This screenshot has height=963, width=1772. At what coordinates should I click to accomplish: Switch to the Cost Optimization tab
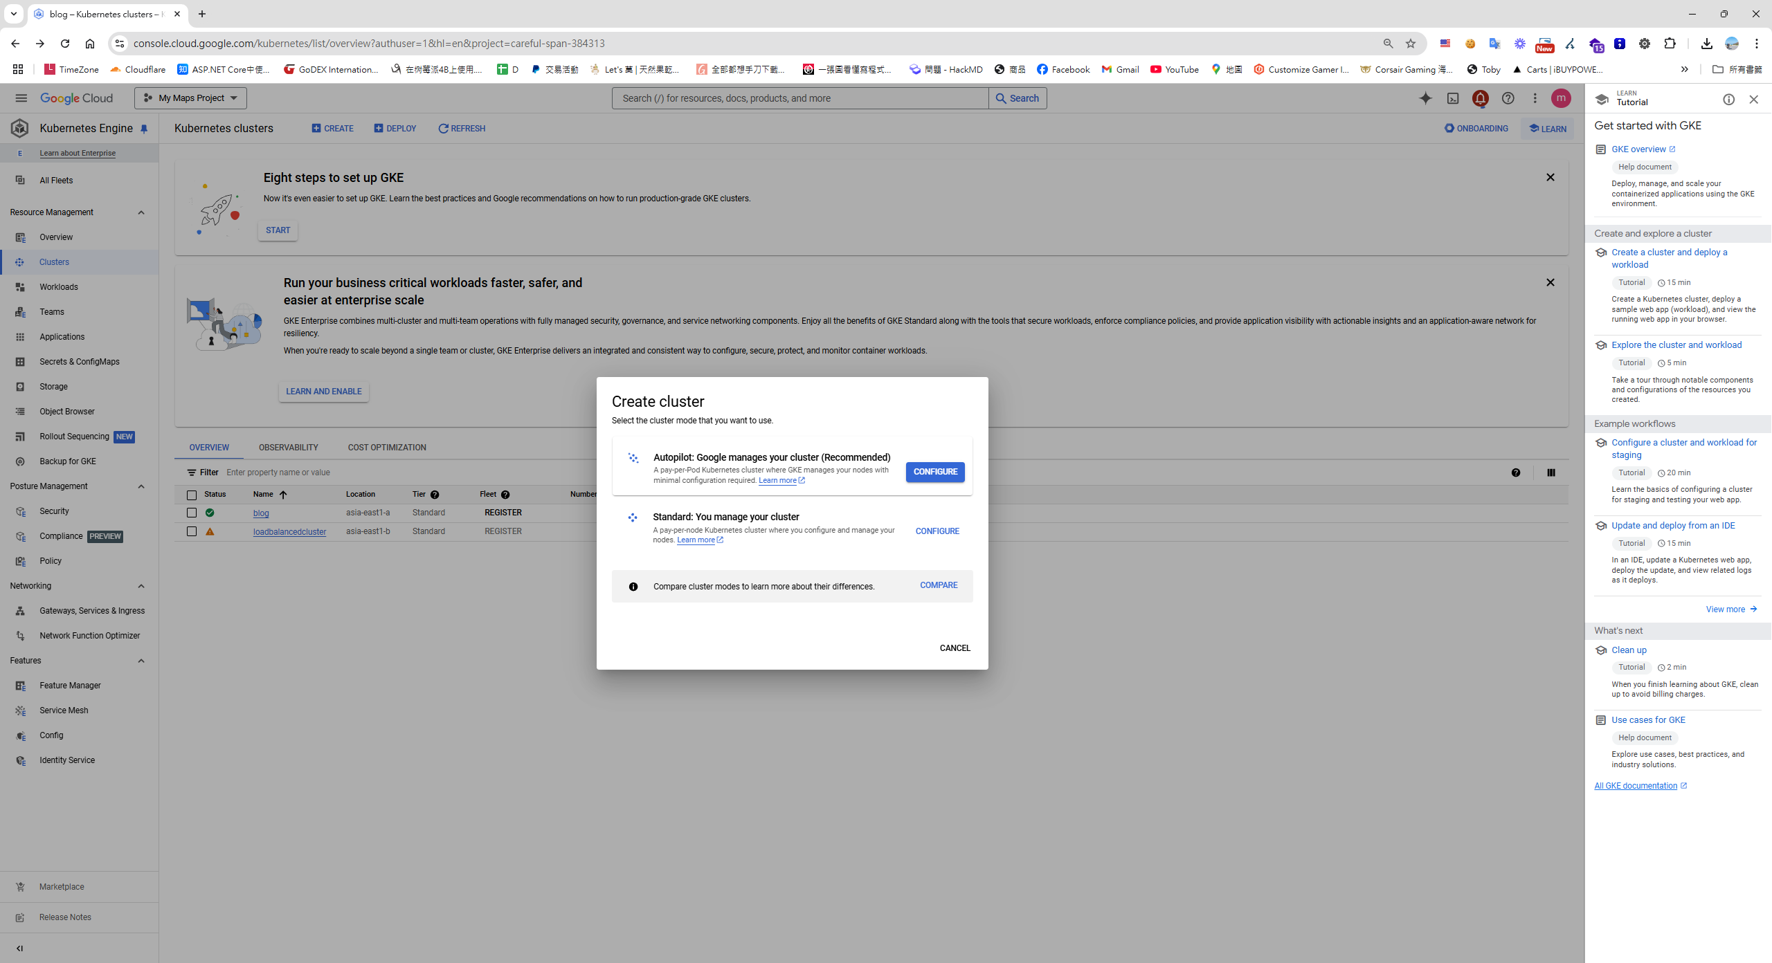[386, 447]
